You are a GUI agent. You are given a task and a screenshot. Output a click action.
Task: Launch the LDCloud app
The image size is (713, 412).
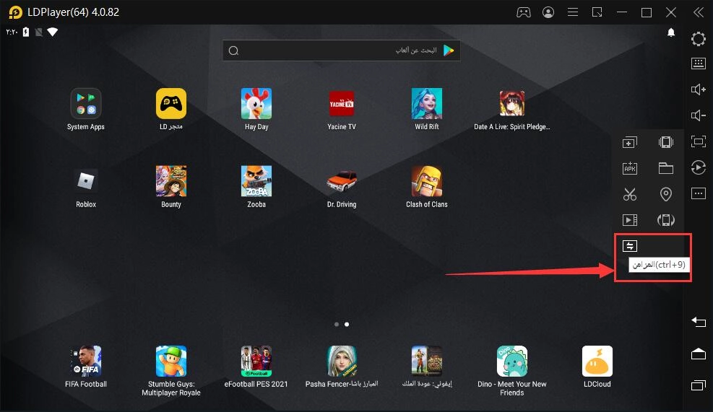597,361
